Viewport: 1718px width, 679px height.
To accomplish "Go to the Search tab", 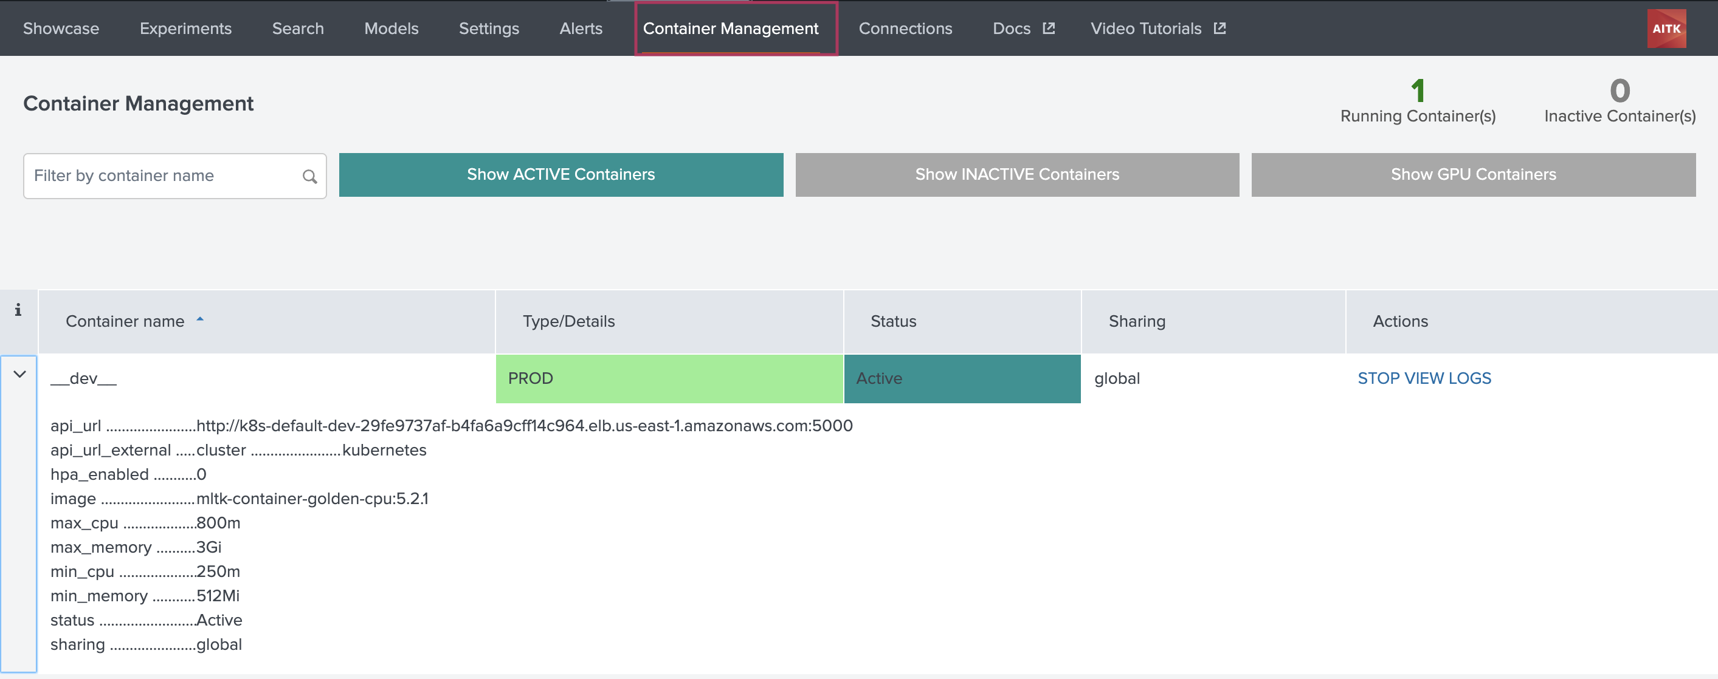I will (x=297, y=29).
